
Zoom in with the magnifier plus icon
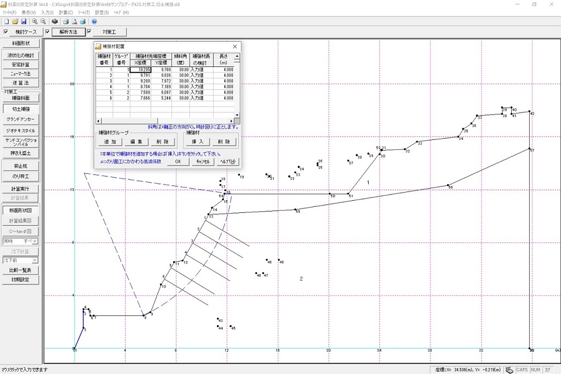pyautogui.click(x=35, y=21)
